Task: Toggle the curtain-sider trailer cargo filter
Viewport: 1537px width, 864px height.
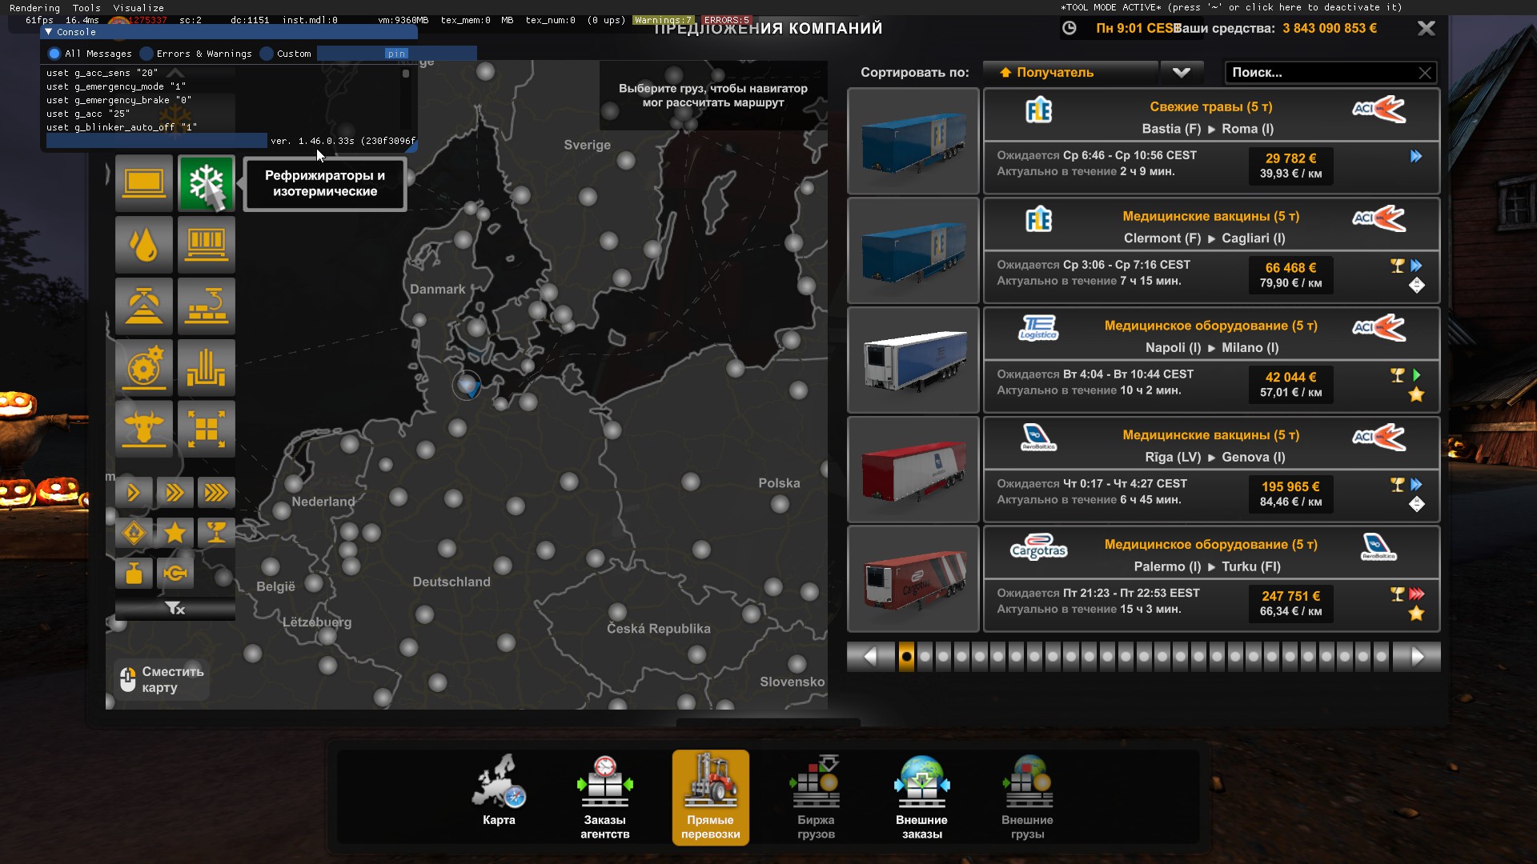Action: [x=144, y=183]
